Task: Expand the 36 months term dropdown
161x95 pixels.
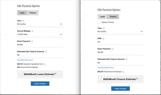Action: coord(40,24)
